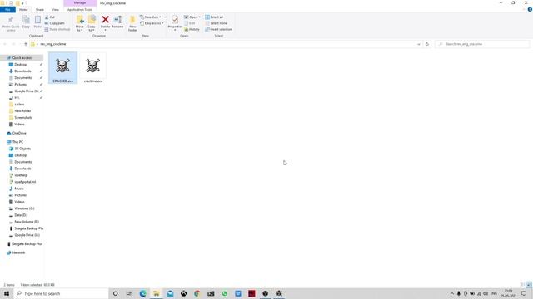Open the Application Tools tab

tap(80, 9)
